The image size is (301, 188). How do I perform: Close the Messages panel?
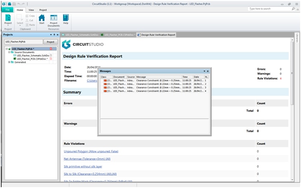pos(208,71)
